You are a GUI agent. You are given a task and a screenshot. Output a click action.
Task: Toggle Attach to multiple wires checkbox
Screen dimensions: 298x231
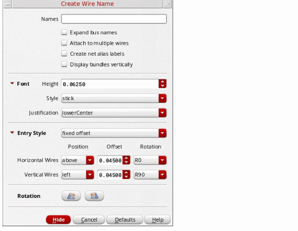pos(64,43)
